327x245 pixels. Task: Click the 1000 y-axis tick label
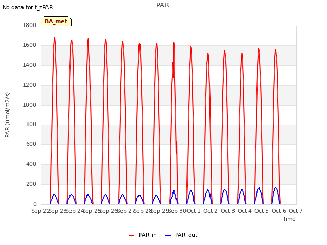(x=30, y=105)
